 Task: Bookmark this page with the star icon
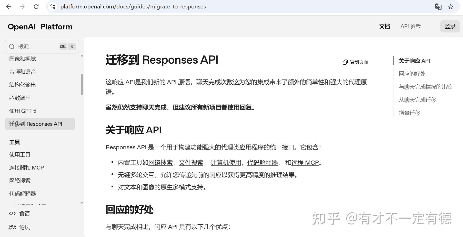click(450, 7)
